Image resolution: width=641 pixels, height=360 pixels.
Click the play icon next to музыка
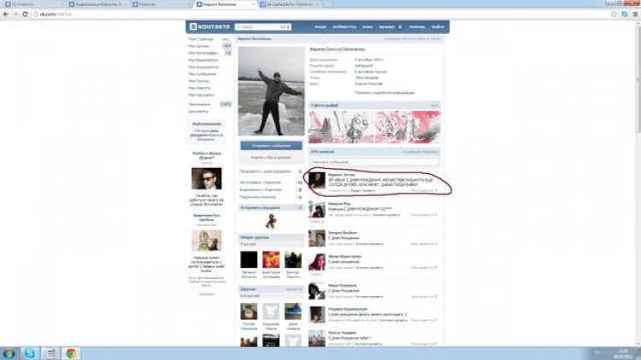[401, 27]
